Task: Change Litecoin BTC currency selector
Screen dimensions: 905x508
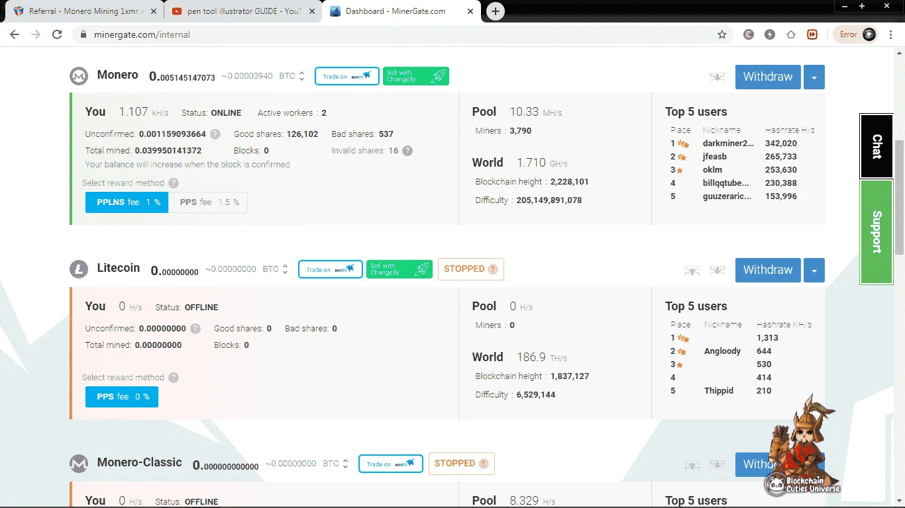Action: (x=276, y=269)
